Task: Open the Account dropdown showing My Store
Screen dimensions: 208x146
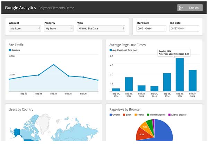Action: (x=25, y=28)
